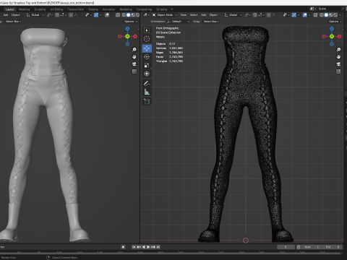
Task: Select the Rotate tool
Action: (x=147, y=57)
